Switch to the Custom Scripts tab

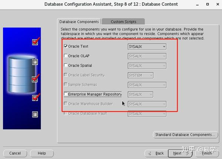point(123,22)
